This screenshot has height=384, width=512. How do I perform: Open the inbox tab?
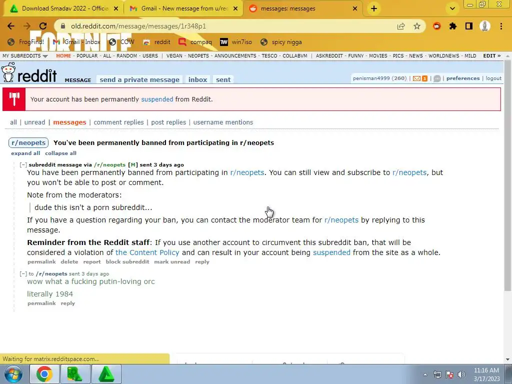click(197, 79)
